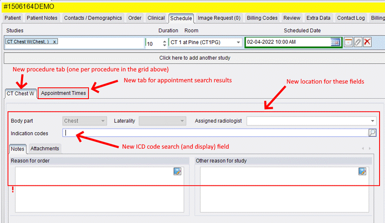Click the red X delete study icon
Screen dimensions: 385x223
pos(367,42)
